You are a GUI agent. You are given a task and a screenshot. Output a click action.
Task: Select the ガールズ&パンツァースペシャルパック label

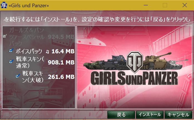click(27, 37)
